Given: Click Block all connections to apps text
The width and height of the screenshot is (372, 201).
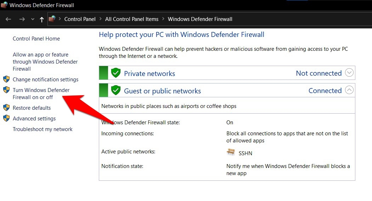Looking at the screenshot, I should pos(287,137).
